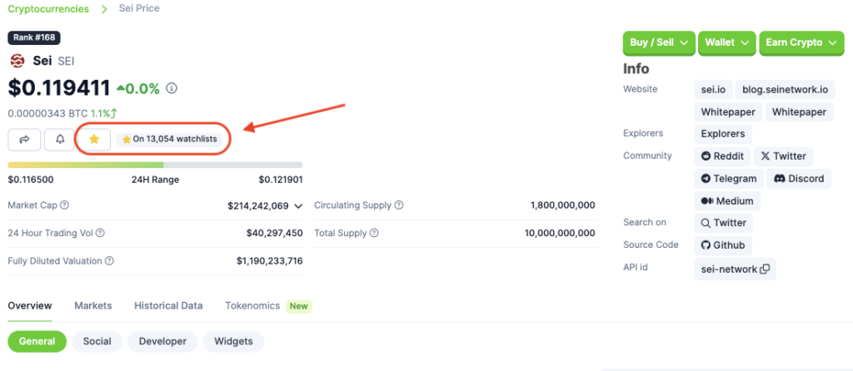The height and width of the screenshot is (371, 853).
Task: Open the Wallet dropdown
Action: coord(726,42)
